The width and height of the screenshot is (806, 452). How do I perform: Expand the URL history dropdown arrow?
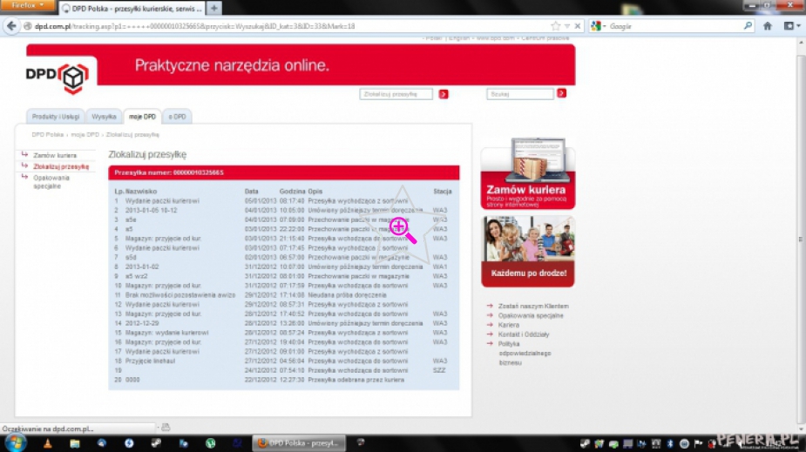point(566,26)
